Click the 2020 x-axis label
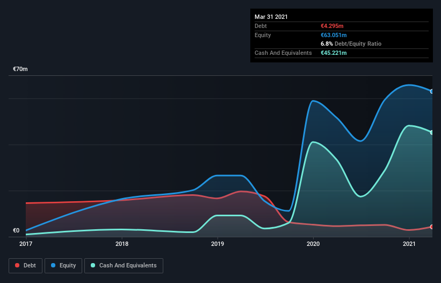Screen dimensions: 441x283 313,244
